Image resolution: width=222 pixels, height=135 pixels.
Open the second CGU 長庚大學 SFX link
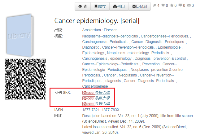(x=96, y=98)
